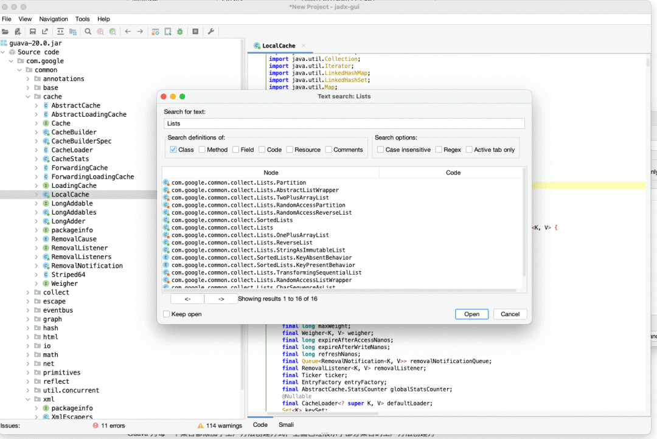Go to next results page with -> button
Screen dimensions: 657x439
coord(221,299)
